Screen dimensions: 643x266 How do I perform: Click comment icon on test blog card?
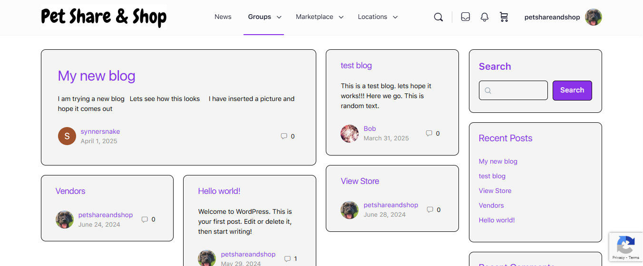click(429, 133)
